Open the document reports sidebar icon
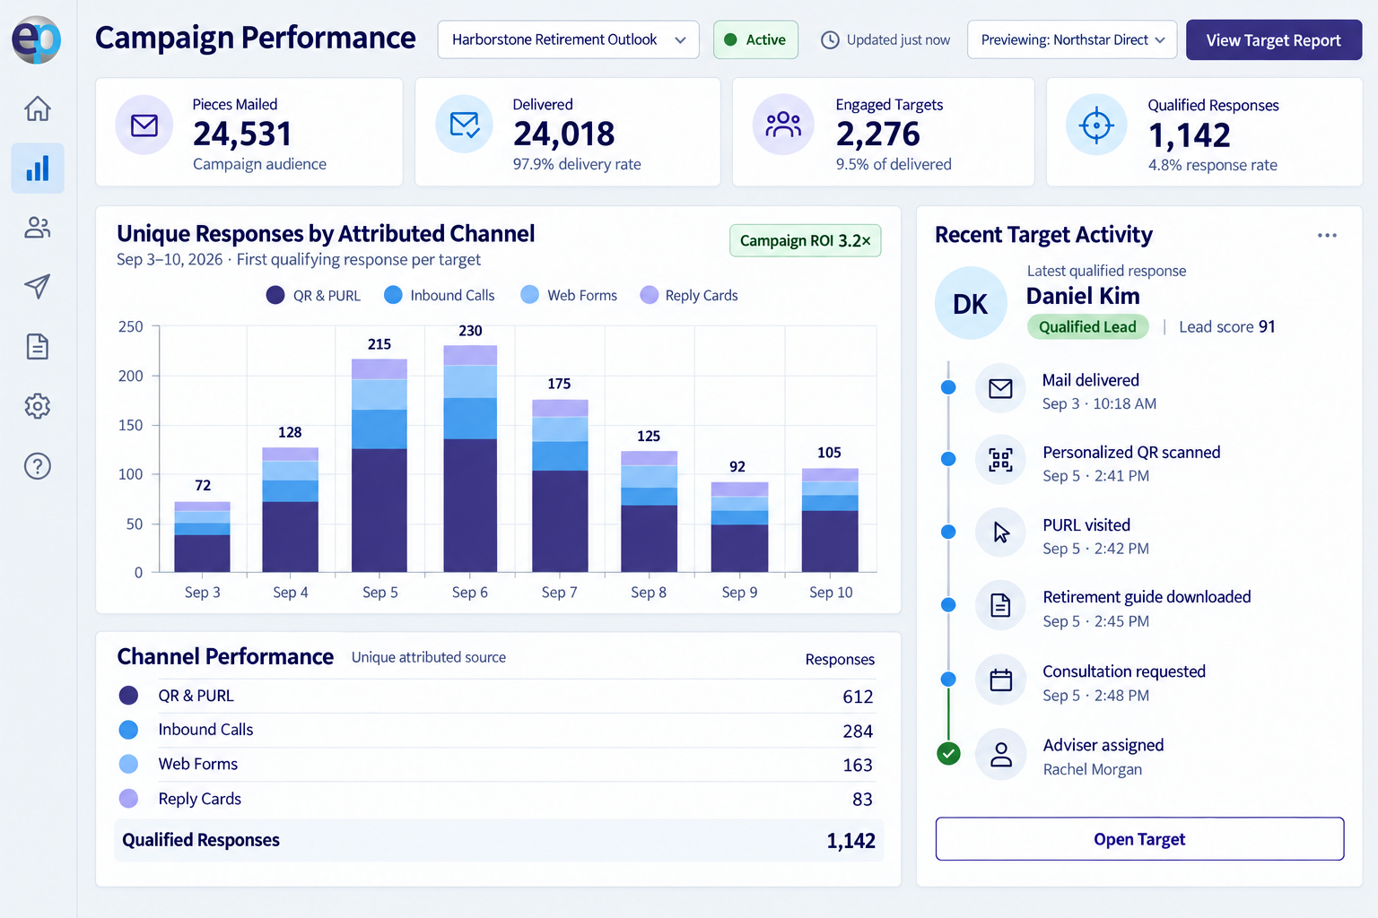The image size is (1378, 918). tap(38, 346)
